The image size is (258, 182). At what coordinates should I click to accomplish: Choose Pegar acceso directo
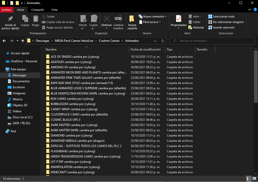57,27
